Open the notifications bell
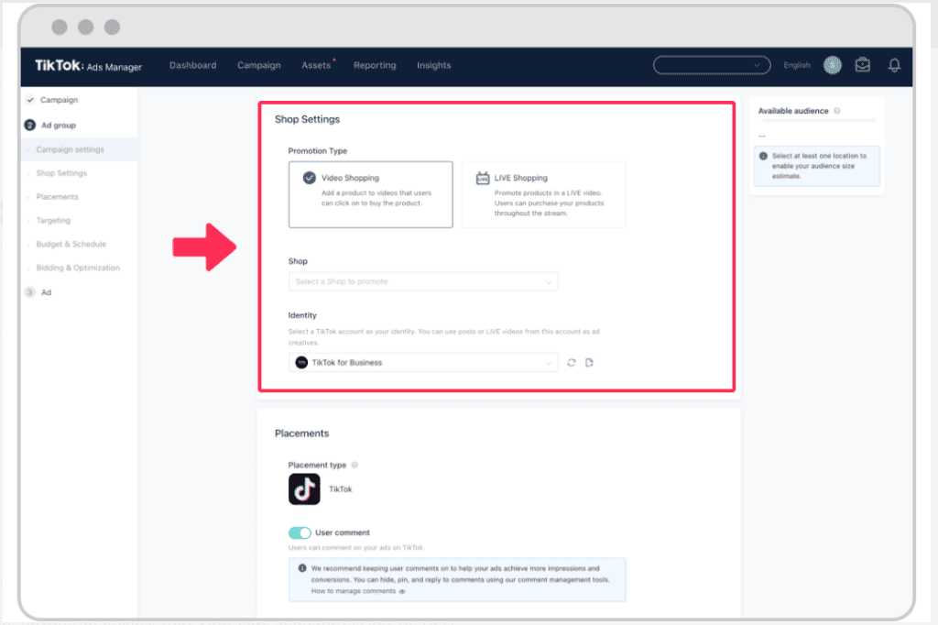938x625 pixels. click(x=894, y=65)
